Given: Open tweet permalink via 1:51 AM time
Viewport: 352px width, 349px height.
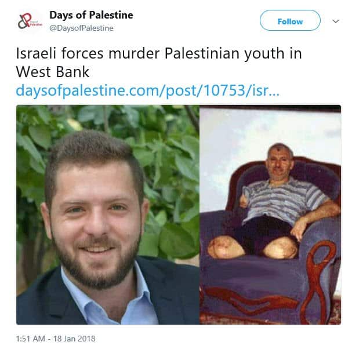Looking at the screenshot, I should tap(30, 339).
